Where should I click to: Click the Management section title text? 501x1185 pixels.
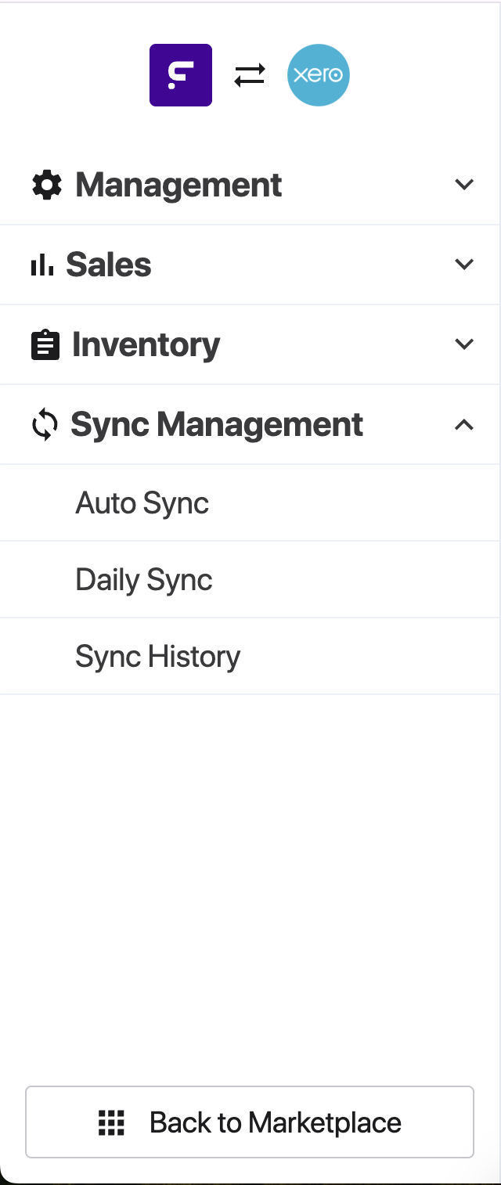click(178, 185)
